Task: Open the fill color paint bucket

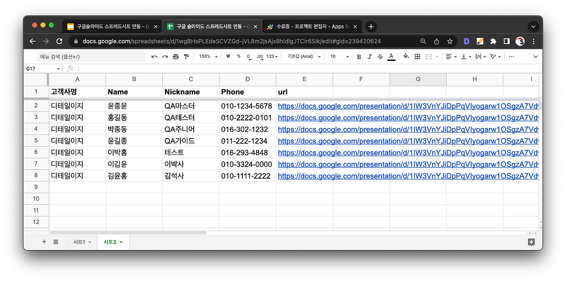Action: tap(406, 56)
